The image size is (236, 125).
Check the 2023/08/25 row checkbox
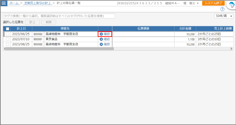[8, 44]
